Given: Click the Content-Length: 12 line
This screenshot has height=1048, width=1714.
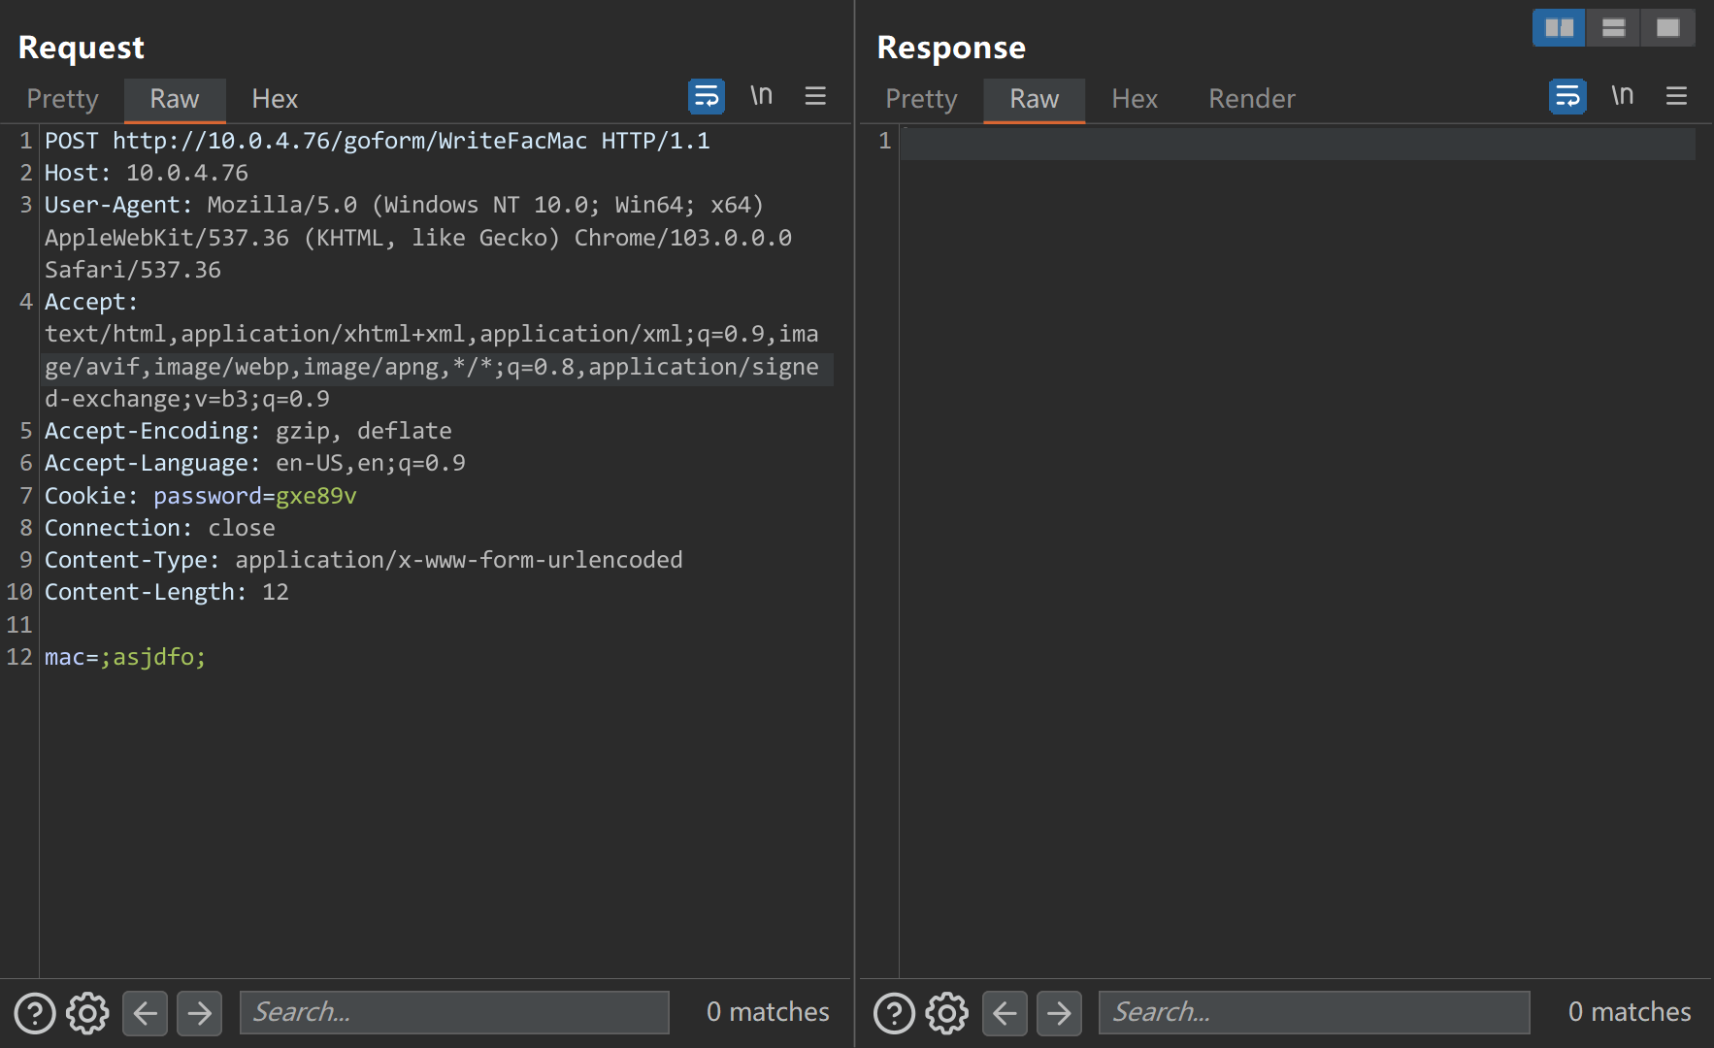Looking at the screenshot, I should [x=167, y=592].
